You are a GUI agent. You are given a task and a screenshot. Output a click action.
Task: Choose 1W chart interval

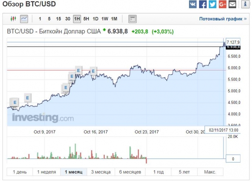coord(105,19)
